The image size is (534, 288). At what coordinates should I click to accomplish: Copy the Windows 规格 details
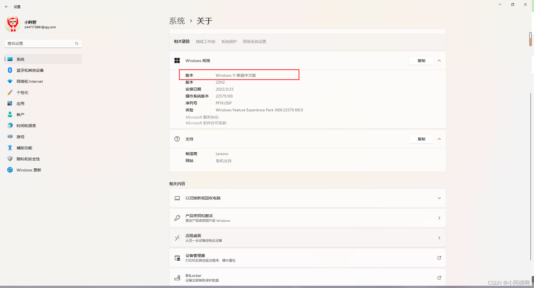(x=421, y=61)
